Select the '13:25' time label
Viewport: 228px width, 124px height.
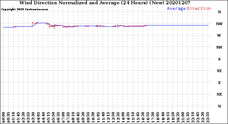point(118,117)
